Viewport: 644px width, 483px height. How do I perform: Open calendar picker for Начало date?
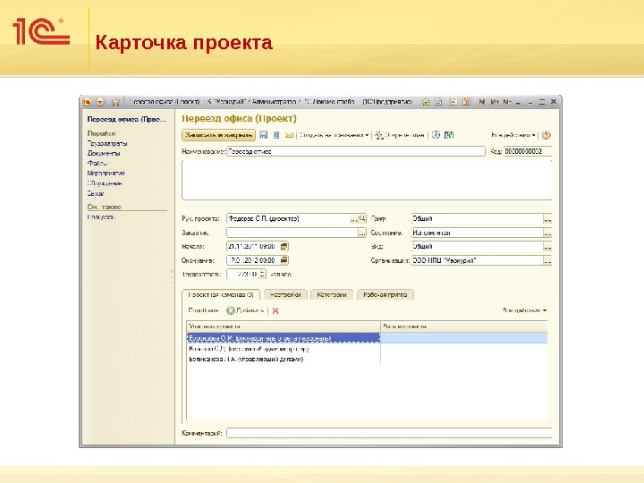pos(284,247)
